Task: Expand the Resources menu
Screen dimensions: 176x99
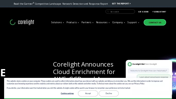Action: (x=103, y=22)
